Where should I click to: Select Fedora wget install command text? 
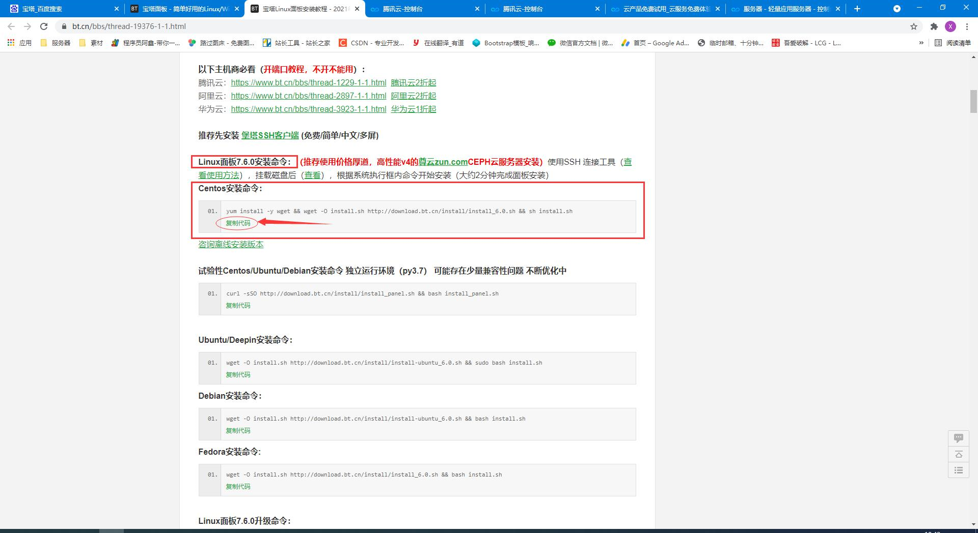(x=364, y=475)
